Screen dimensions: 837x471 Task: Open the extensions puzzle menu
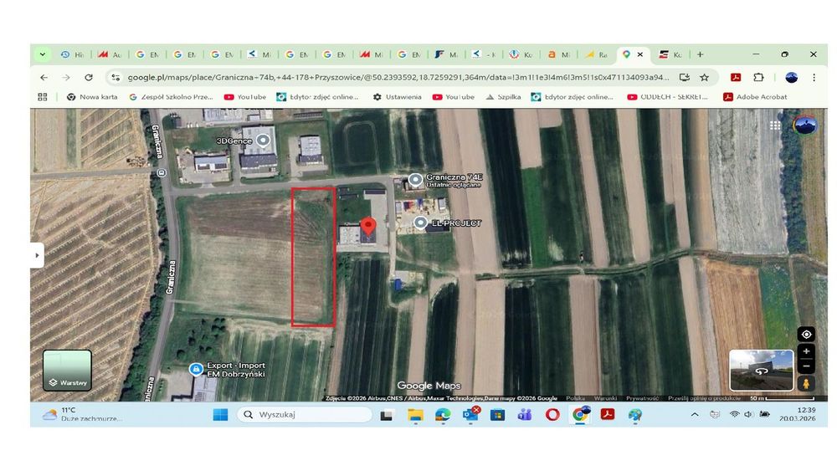point(758,77)
